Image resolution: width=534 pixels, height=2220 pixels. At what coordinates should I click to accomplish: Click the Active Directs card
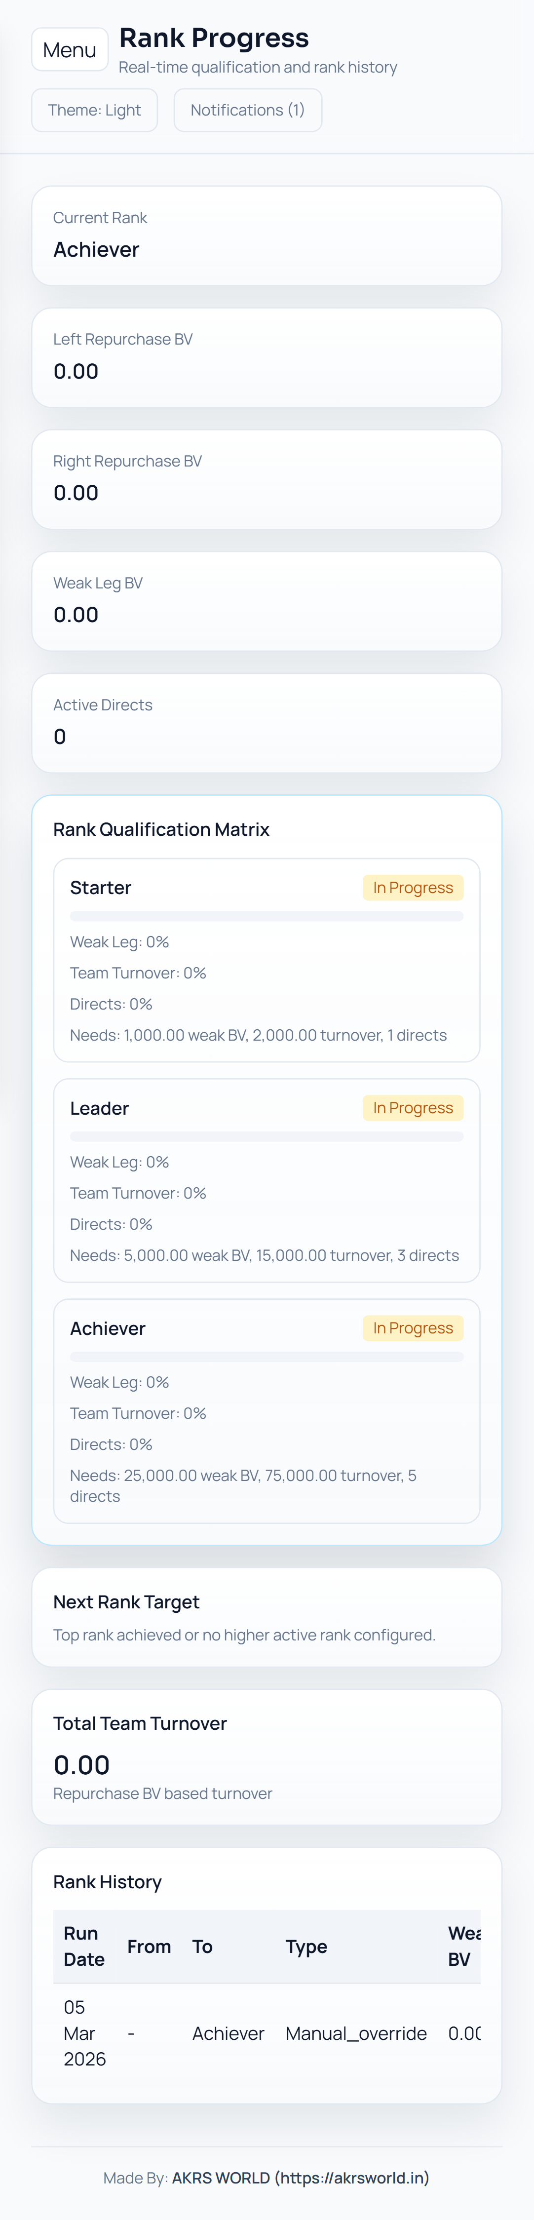(x=266, y=722)
